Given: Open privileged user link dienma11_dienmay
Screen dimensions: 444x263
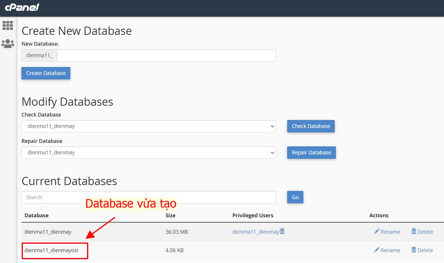Looking at the screenshot, I should coord(256,231).
